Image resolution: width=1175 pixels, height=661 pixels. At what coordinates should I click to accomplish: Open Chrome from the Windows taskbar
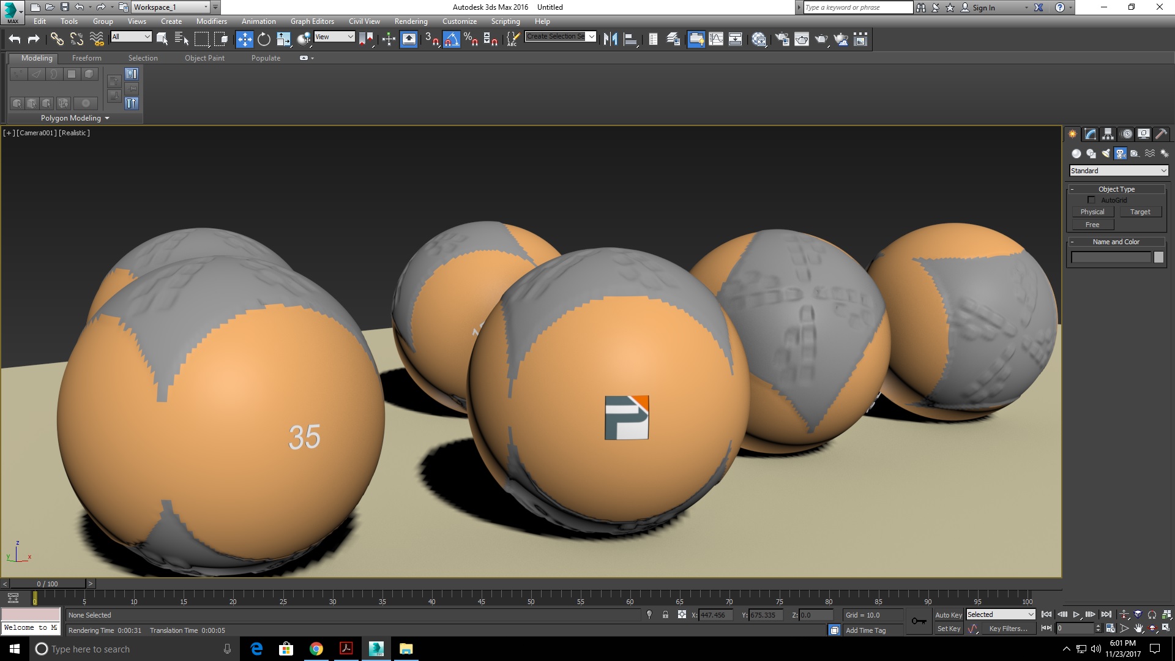click(316, 649)
